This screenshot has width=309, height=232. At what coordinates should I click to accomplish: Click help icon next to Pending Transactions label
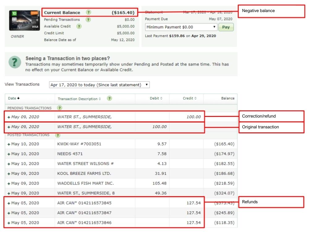click(x=88, y=19)
